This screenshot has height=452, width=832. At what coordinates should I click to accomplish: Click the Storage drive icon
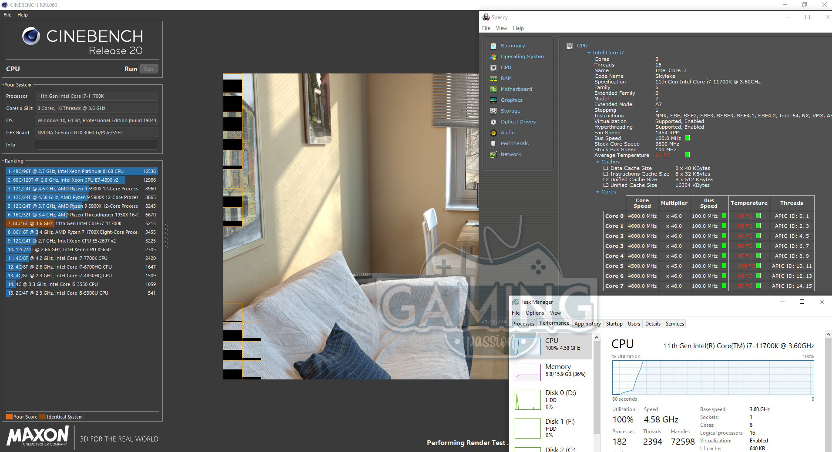(x=493, y=111)
